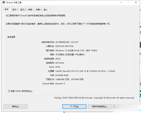Open the 显示 1 tab
Viewport: 141px width, 113px height.
coord(15,10)
